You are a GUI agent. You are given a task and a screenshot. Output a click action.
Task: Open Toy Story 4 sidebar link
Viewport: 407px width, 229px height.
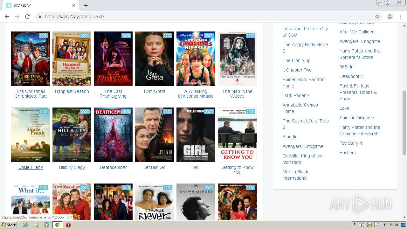point(351,143)
